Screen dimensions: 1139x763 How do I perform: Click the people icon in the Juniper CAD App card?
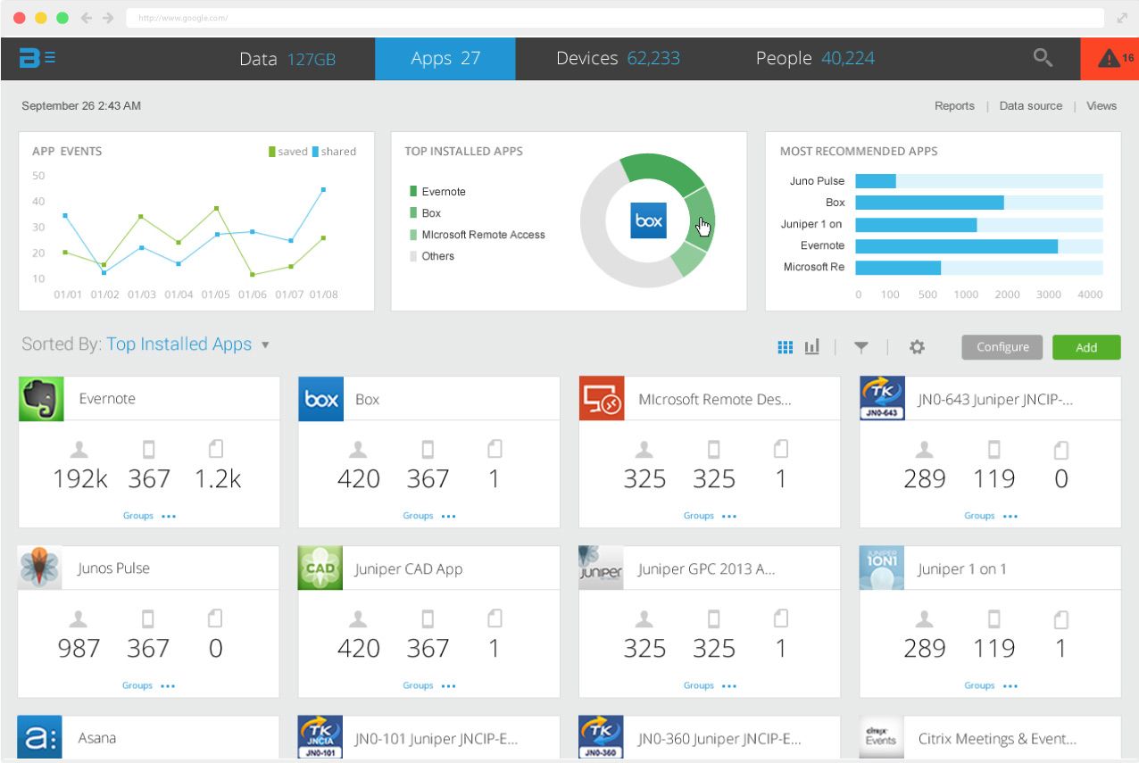pyautogui.click(x=359, y=618)
